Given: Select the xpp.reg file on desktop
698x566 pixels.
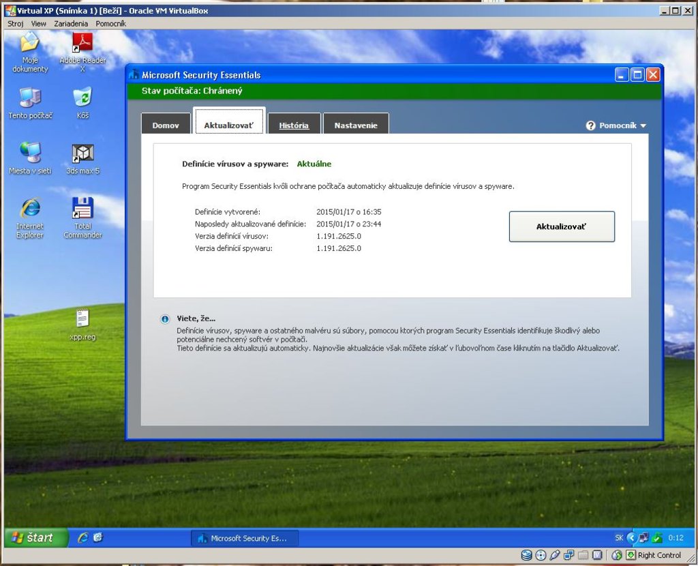Looking at the screenshot, I should click(82, 325).
